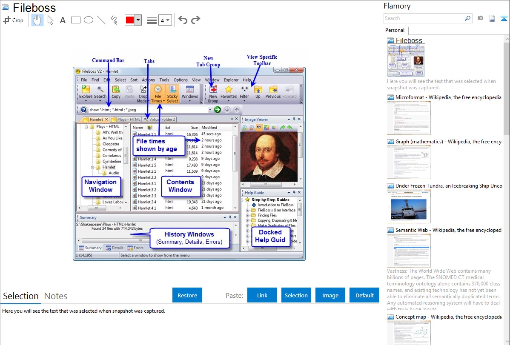Pick the rectangle drawing tool

(x=75, y=20)
